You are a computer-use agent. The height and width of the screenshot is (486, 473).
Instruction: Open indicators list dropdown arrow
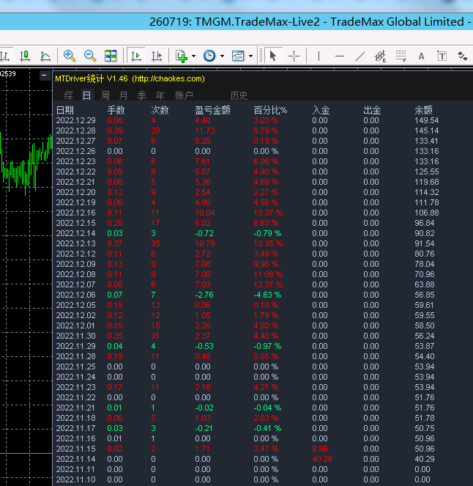(x=193, y=56)
